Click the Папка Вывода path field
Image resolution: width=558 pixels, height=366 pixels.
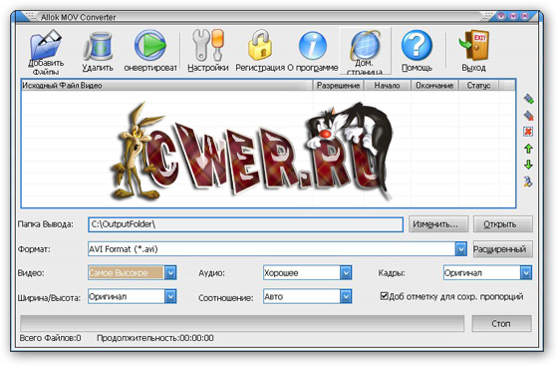(x=245, y=224)
